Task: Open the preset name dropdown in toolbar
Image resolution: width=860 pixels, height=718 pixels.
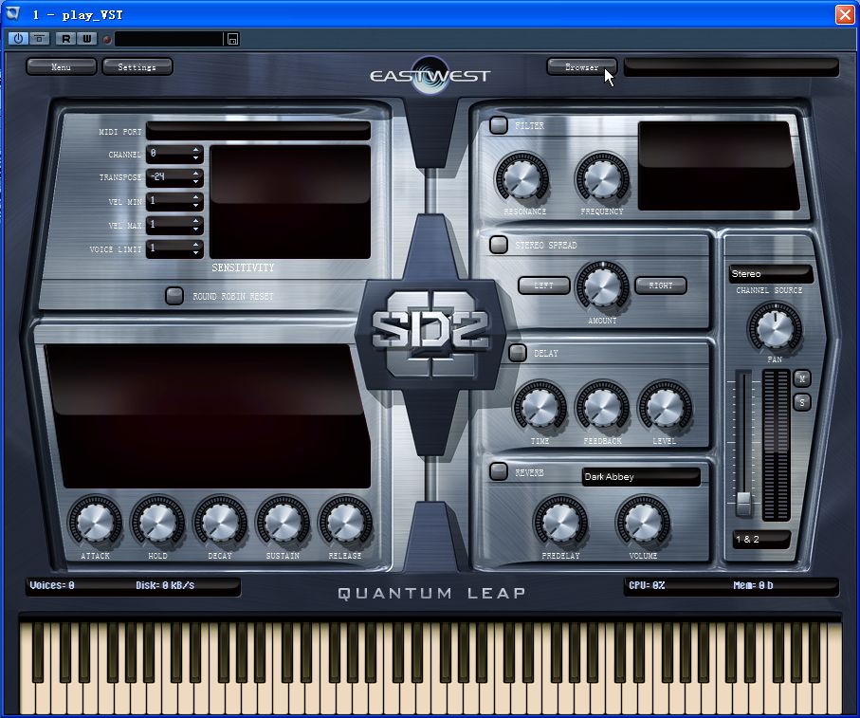Action: click(169, 38)
